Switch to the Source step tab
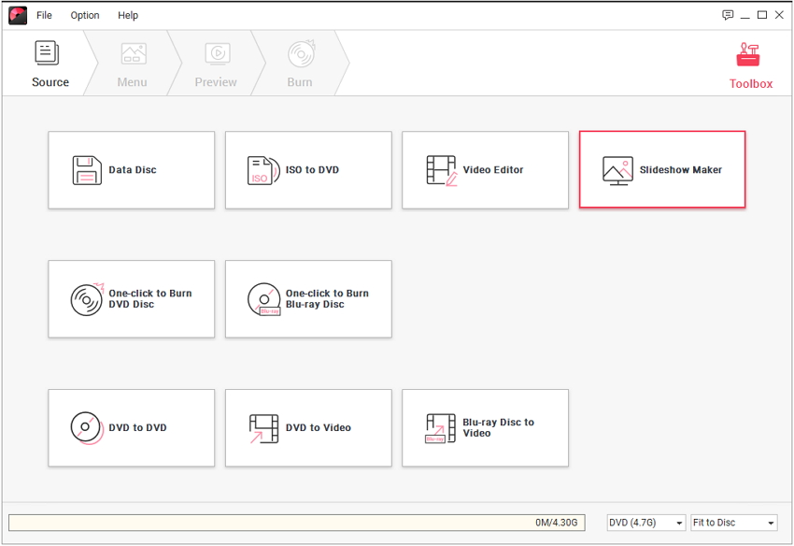This screenshot has height=546, width=794. click(50, 64)
